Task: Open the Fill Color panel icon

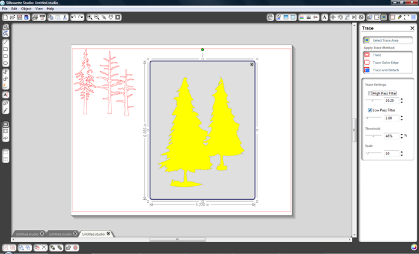Action: coord(279,17)
